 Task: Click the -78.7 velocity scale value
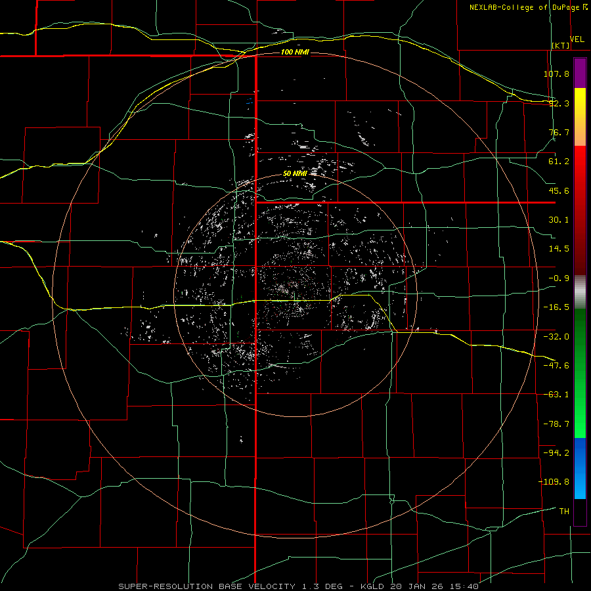[556, 424]
